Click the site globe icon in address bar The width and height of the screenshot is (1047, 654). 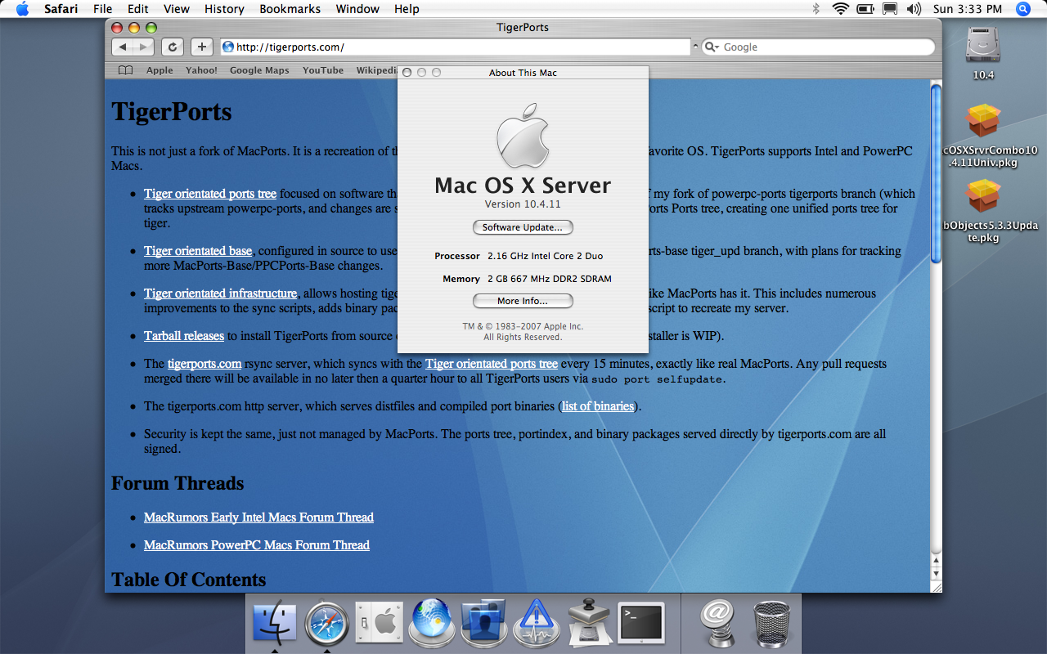227,47
